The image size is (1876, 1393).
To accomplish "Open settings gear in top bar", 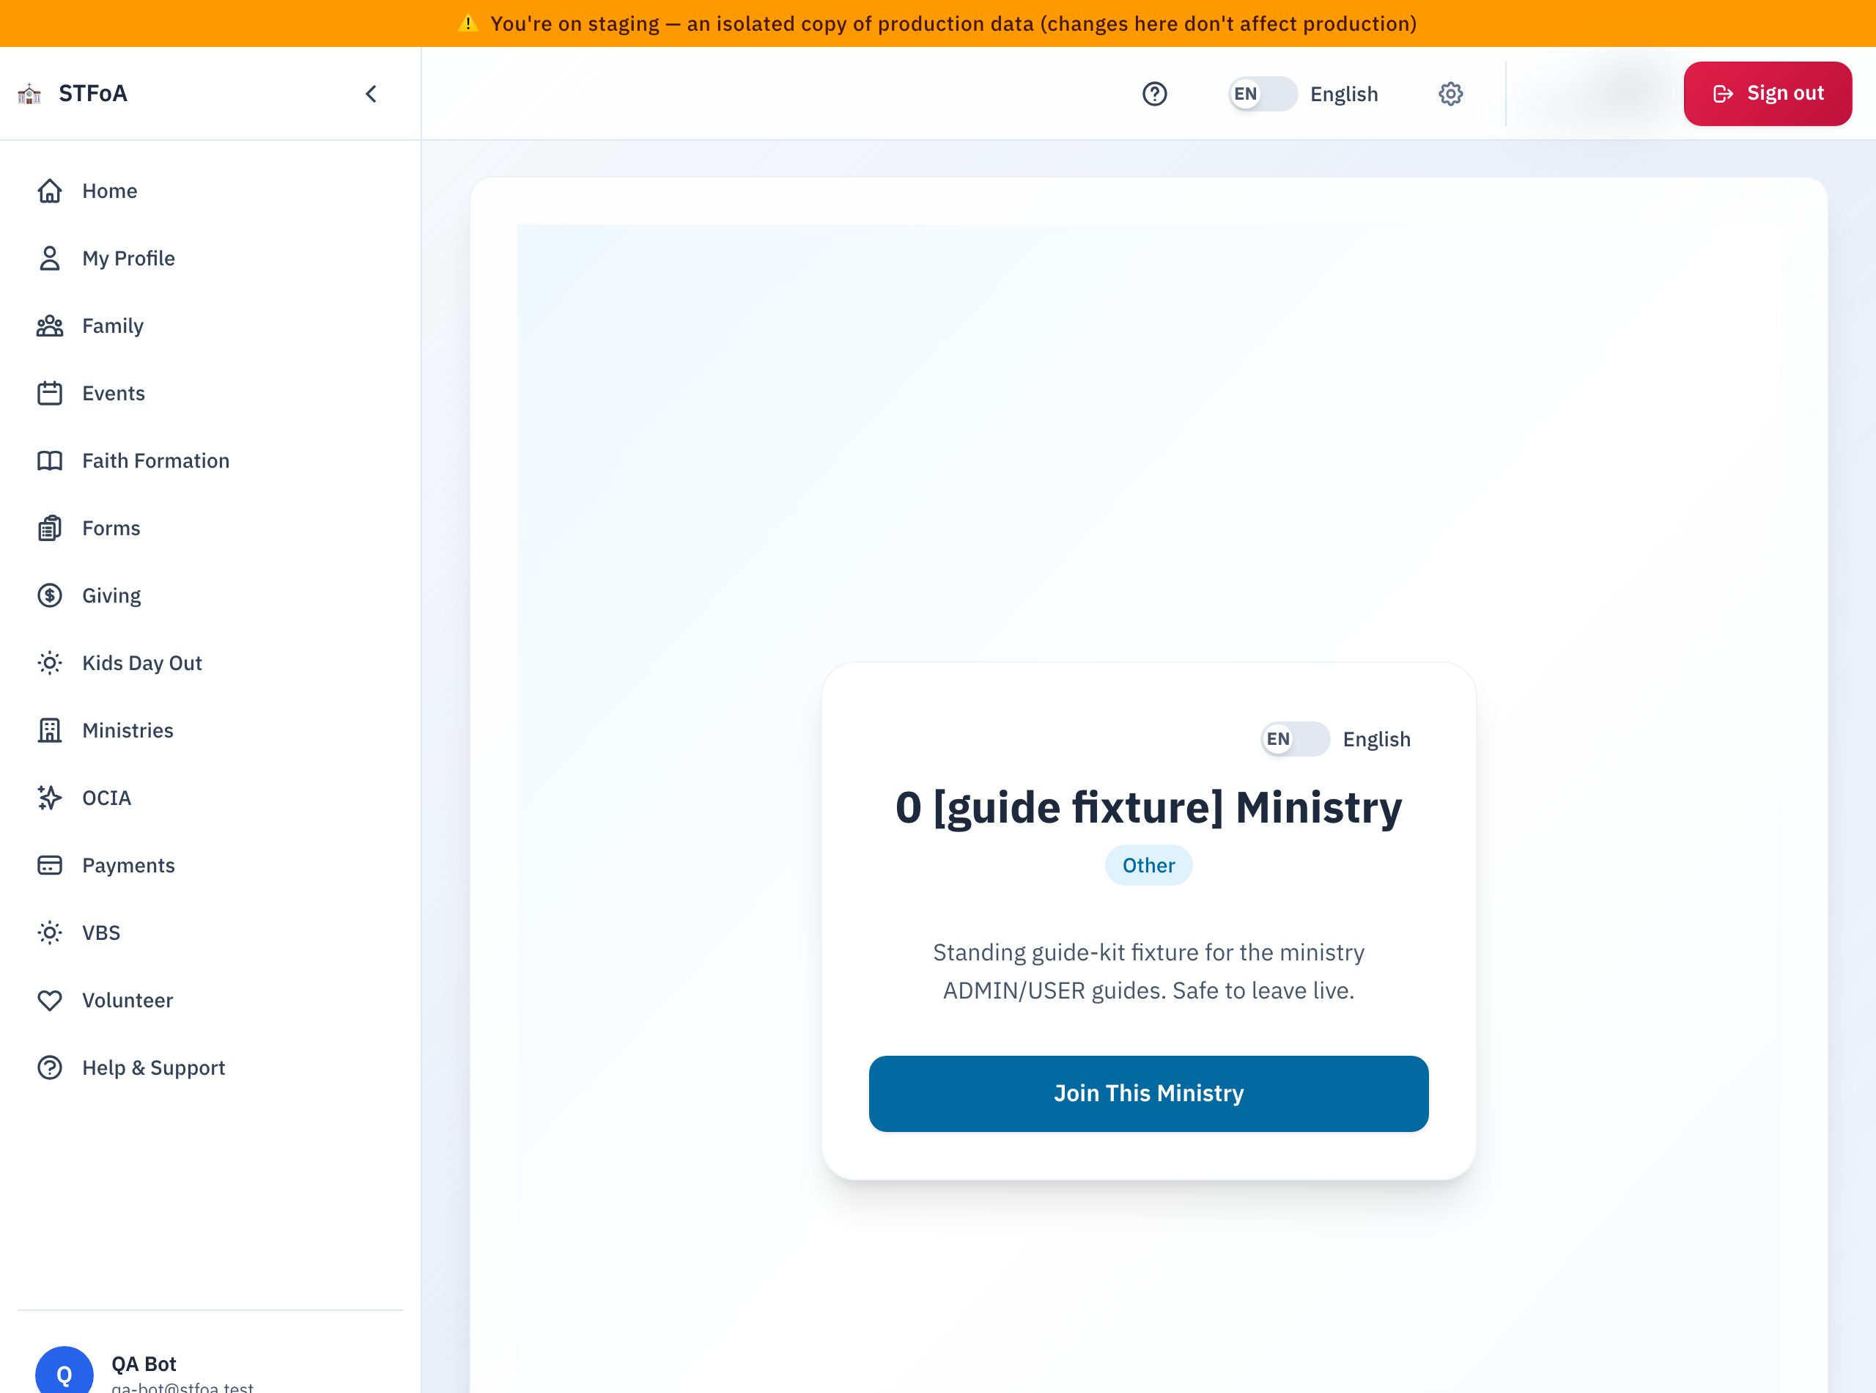I will coord(1450,94).
